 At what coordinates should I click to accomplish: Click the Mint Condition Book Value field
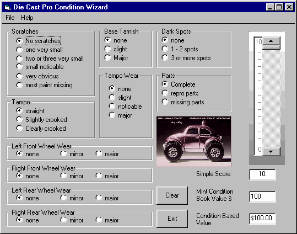tap(262, 196)
